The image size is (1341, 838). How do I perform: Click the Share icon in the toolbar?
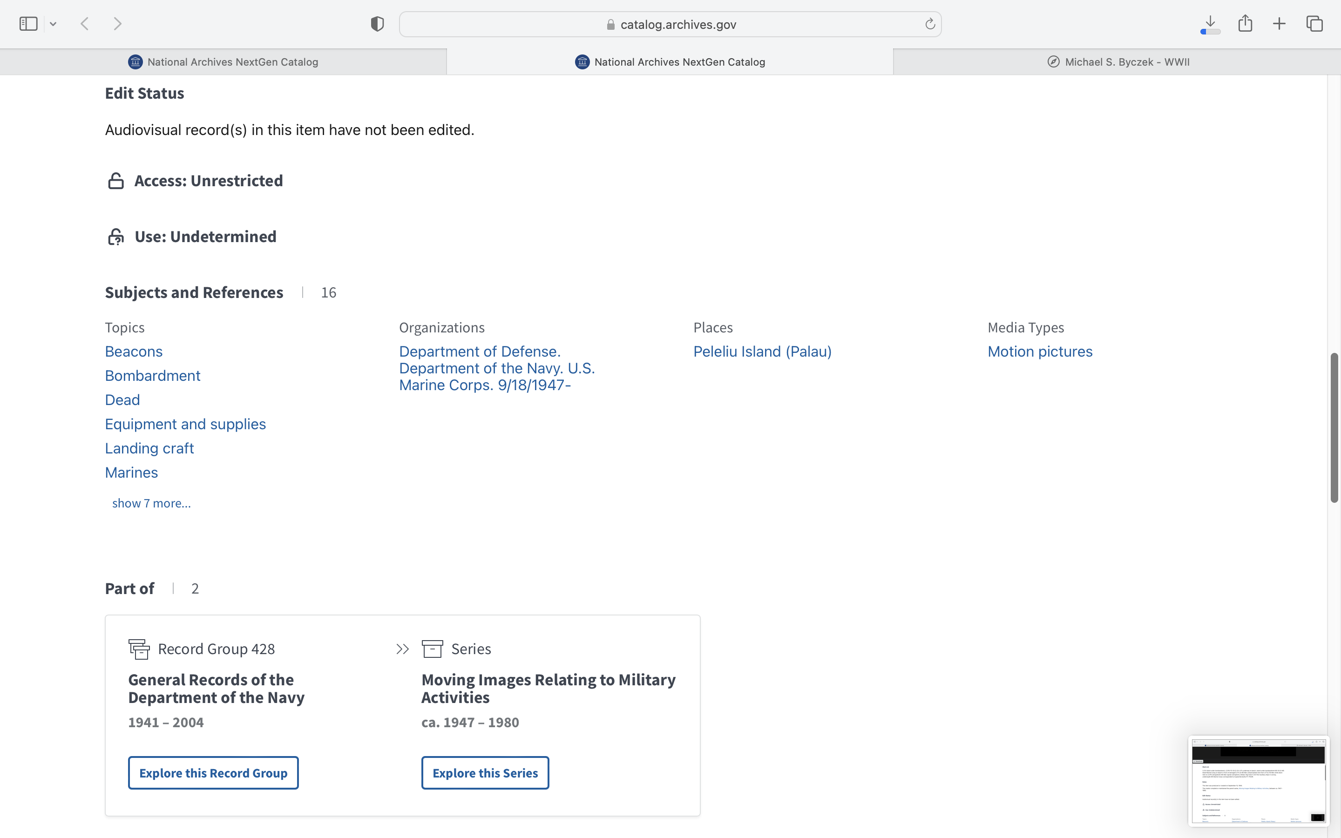pyautogui.click(x=1245, y=24)
